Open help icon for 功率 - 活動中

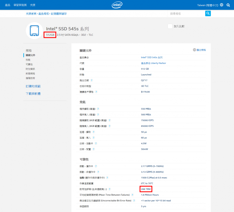96,143
